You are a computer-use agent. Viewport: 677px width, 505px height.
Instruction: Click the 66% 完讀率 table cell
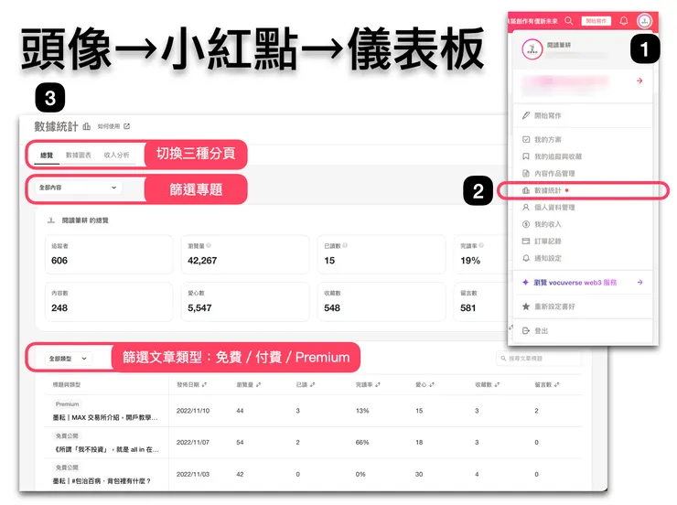pos(361,443)
